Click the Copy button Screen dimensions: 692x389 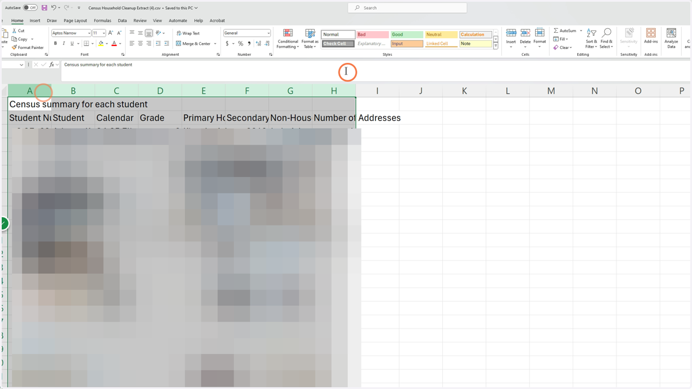[x=20, y=39]
